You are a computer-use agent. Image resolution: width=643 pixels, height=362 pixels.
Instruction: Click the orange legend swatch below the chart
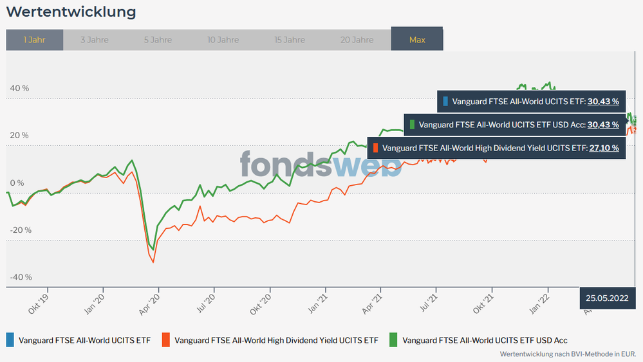(165, 339)
